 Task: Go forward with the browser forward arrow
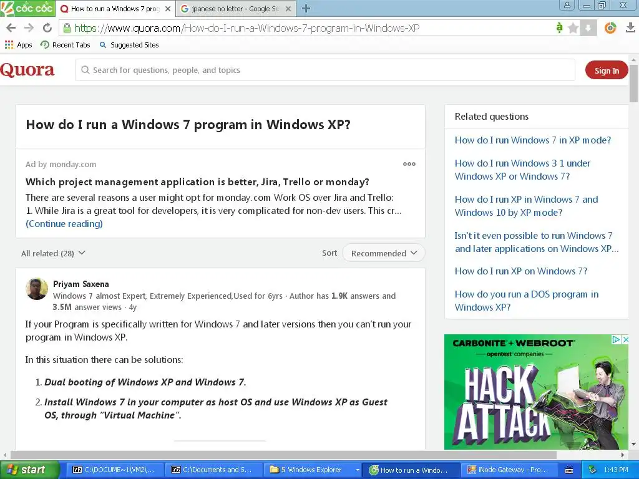tap(29, 27)
